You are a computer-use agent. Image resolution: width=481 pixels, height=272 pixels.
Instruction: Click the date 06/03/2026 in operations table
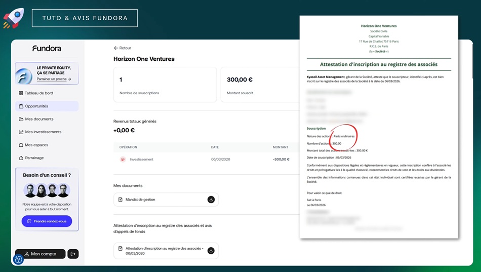pos(220,160)
